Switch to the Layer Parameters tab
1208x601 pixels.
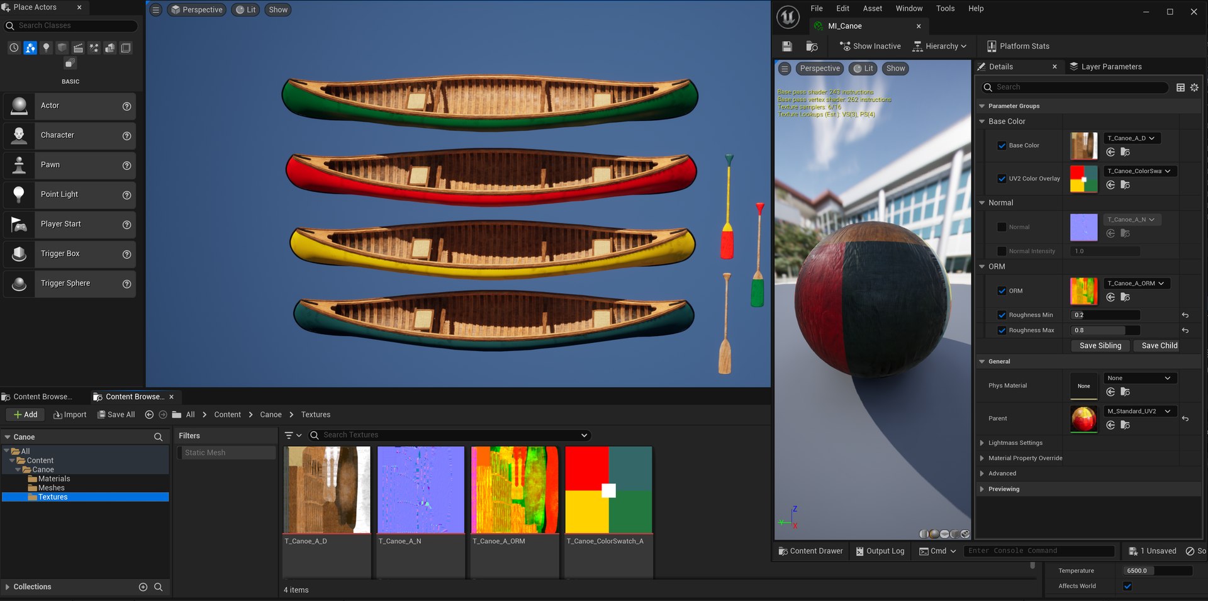tap(1105, 67)
